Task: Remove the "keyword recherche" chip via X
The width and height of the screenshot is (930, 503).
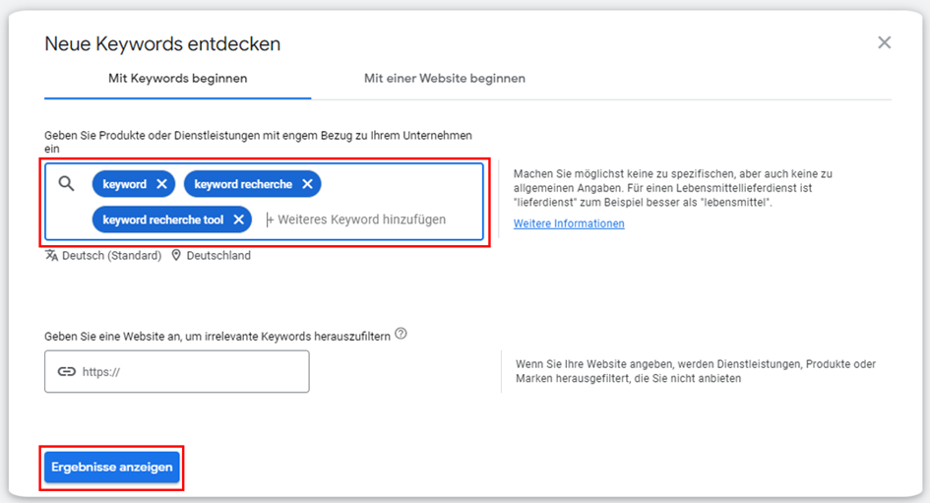Action: click(x=307, y=184)
